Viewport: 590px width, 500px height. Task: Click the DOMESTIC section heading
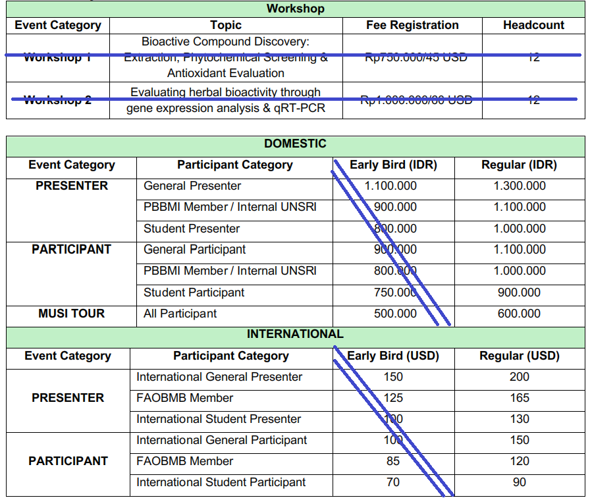pyautogui.click(x=296, y=144)
